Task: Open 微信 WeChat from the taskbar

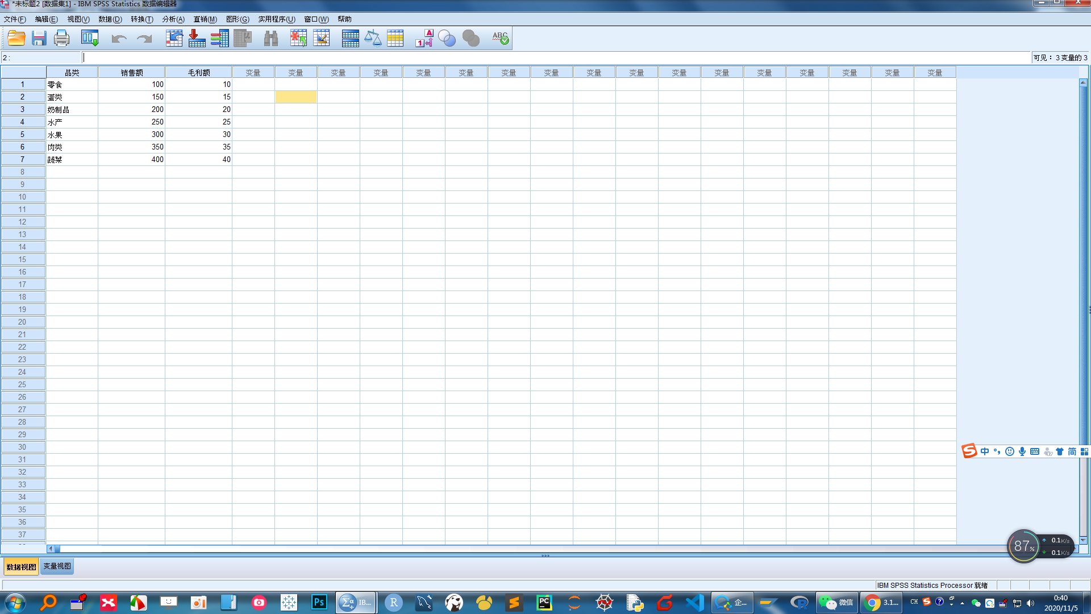Action: 837,603
